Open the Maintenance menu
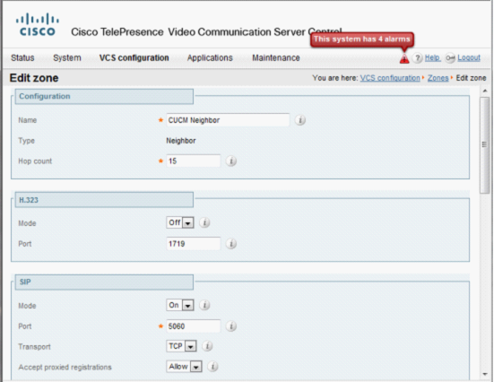 275,58
